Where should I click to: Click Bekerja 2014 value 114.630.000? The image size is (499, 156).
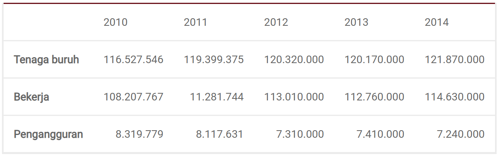click(455, 97)
